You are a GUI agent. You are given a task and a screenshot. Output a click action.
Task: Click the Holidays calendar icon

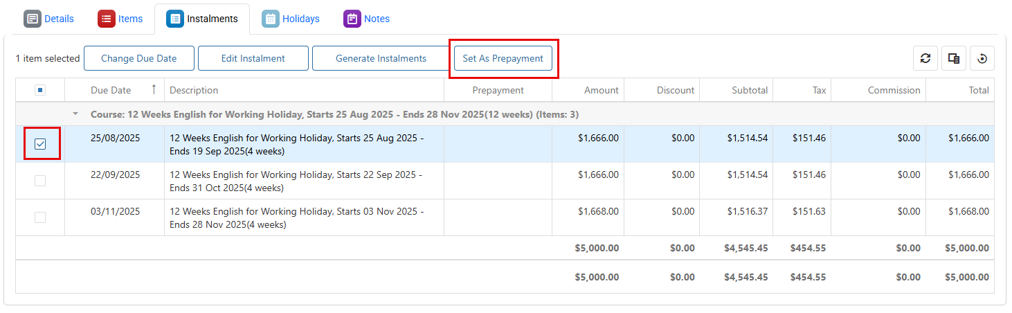[x=271, y=19]
